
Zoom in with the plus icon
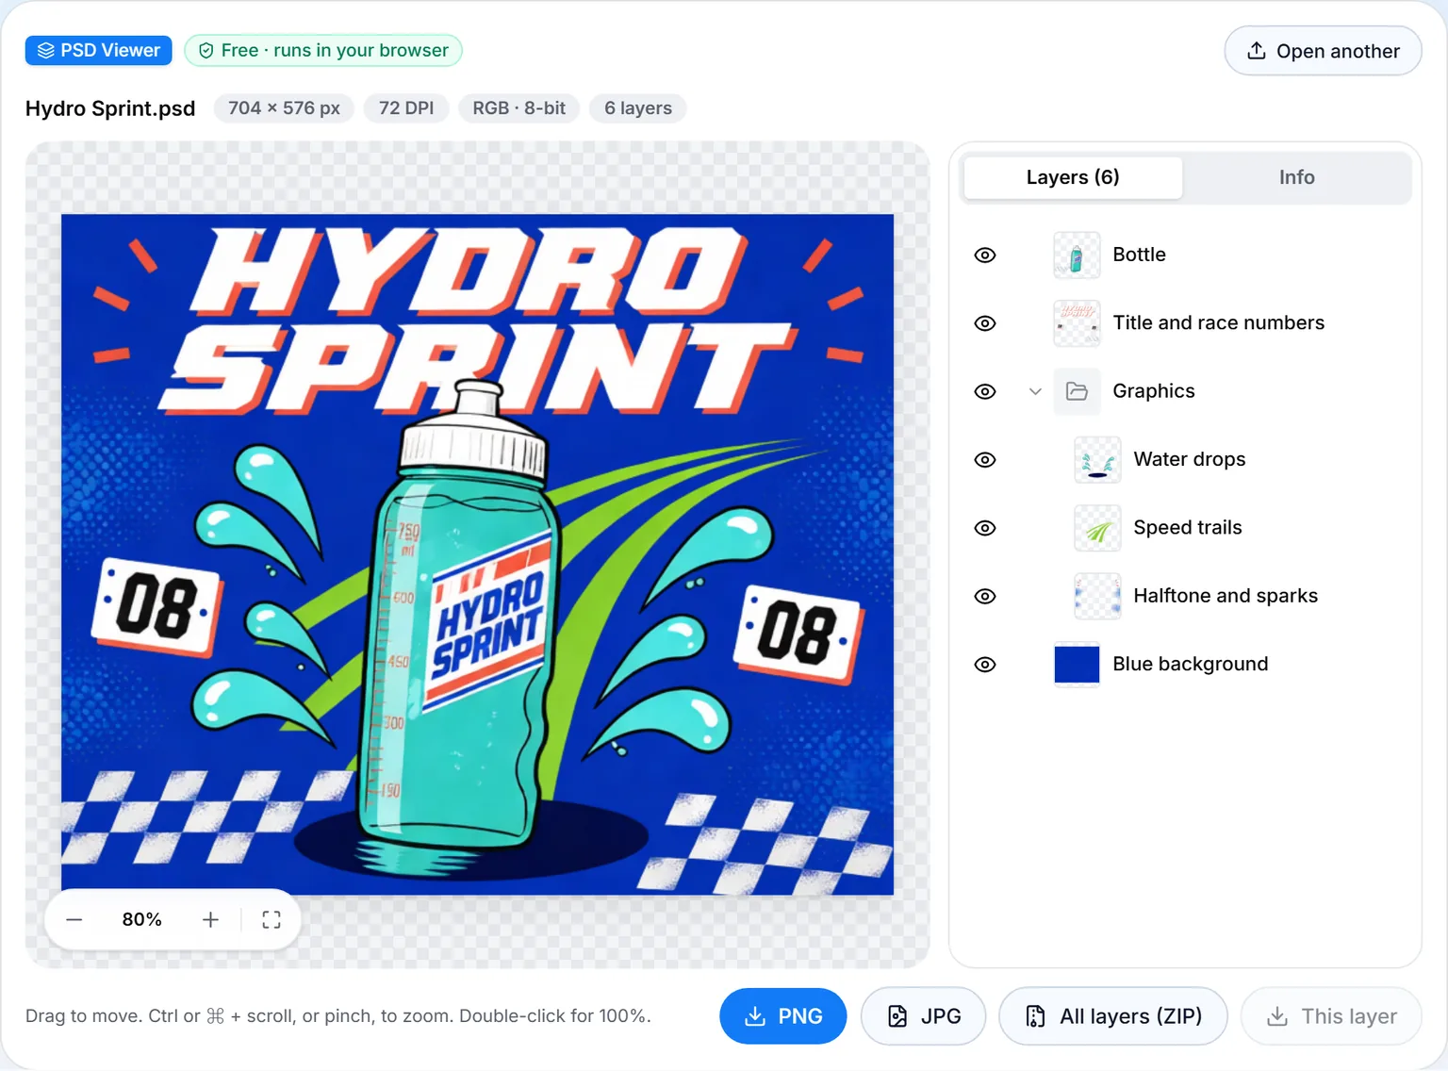click(x=210, y=919)
